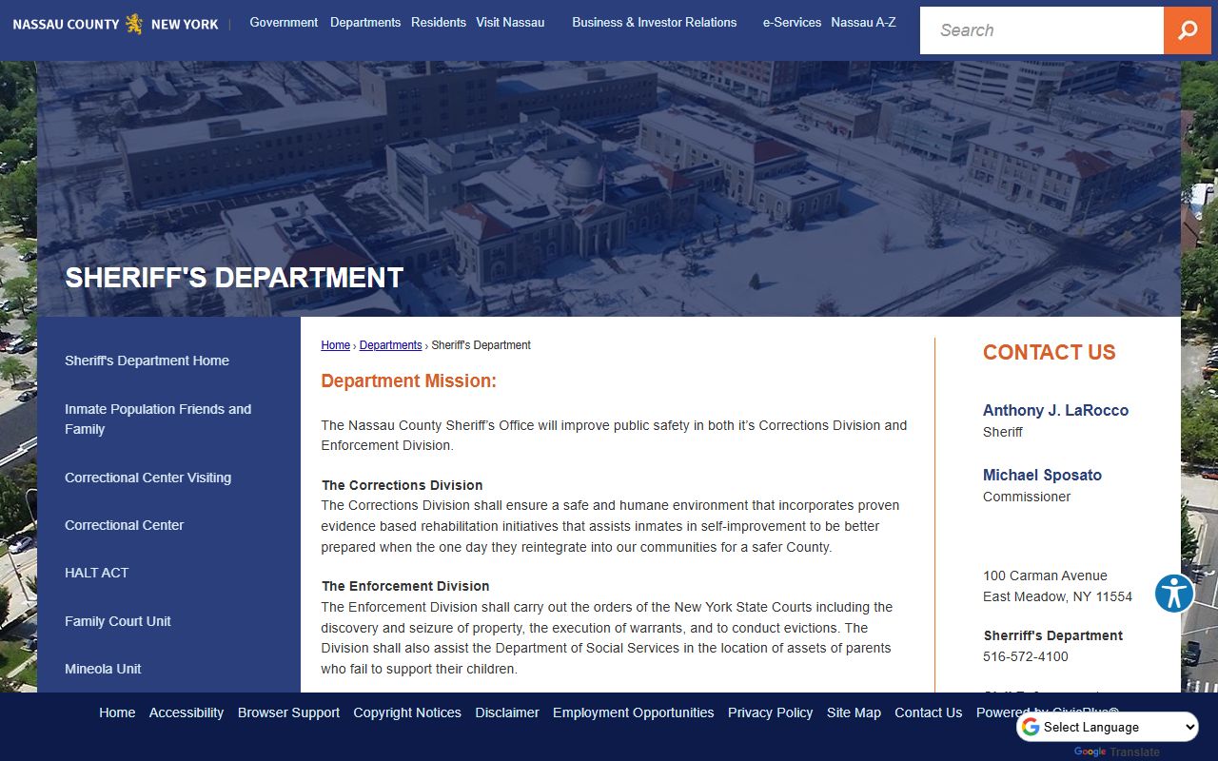
Task: Open Business & Investor Relations menu
Action: pos(655,22)
